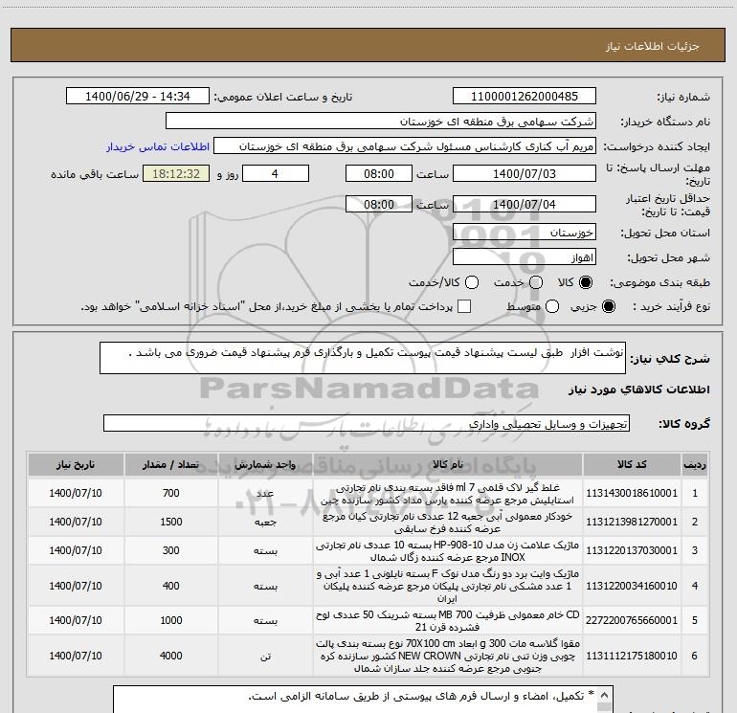
Task: Click the خوزستان delivery province field
Action: (525, 233)
